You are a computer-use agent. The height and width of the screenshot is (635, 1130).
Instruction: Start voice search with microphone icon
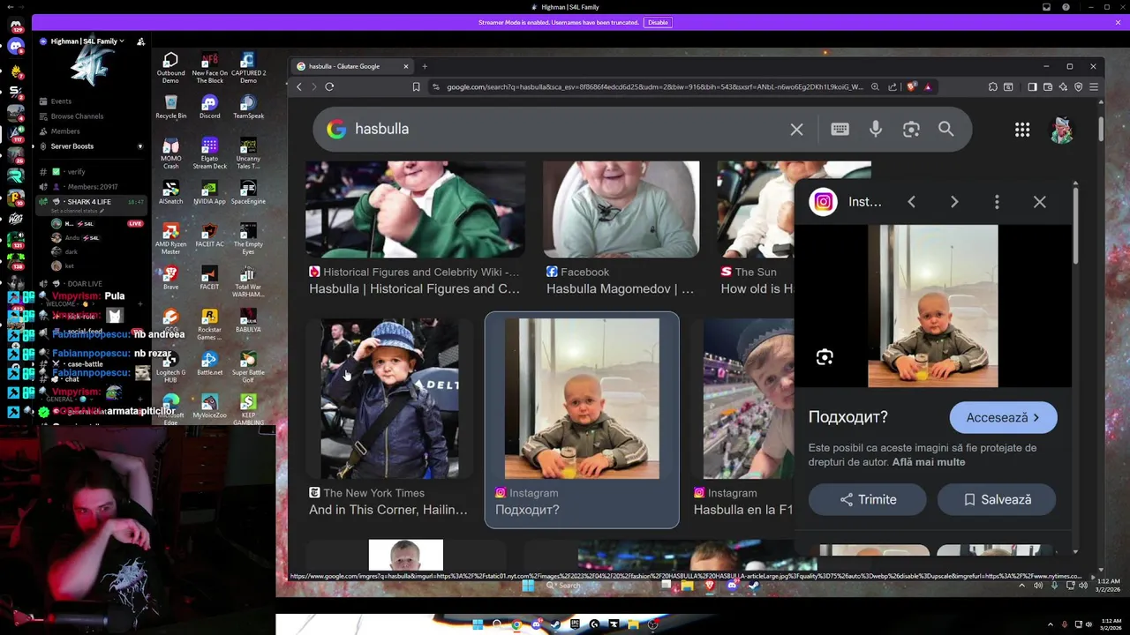click(875, 130)
